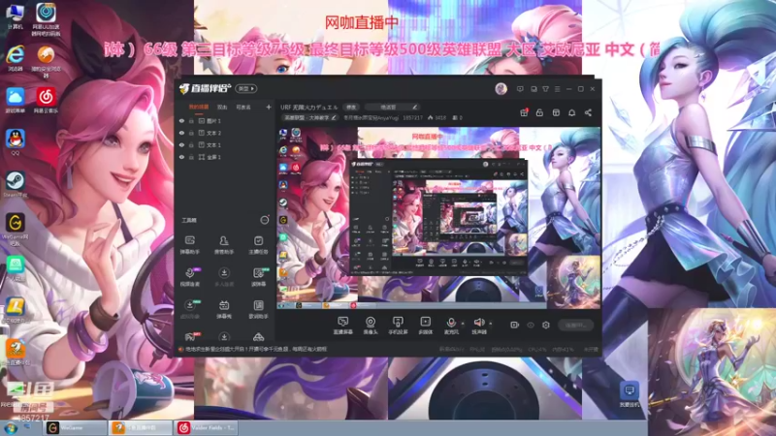
Task: Start recording with the camera record icon
Action: [x=515, y=325]
